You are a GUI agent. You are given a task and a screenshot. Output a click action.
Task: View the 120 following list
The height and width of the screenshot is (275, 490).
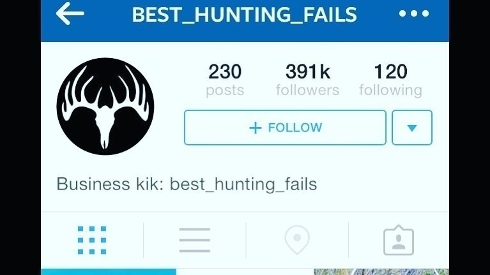pos(390,80)
